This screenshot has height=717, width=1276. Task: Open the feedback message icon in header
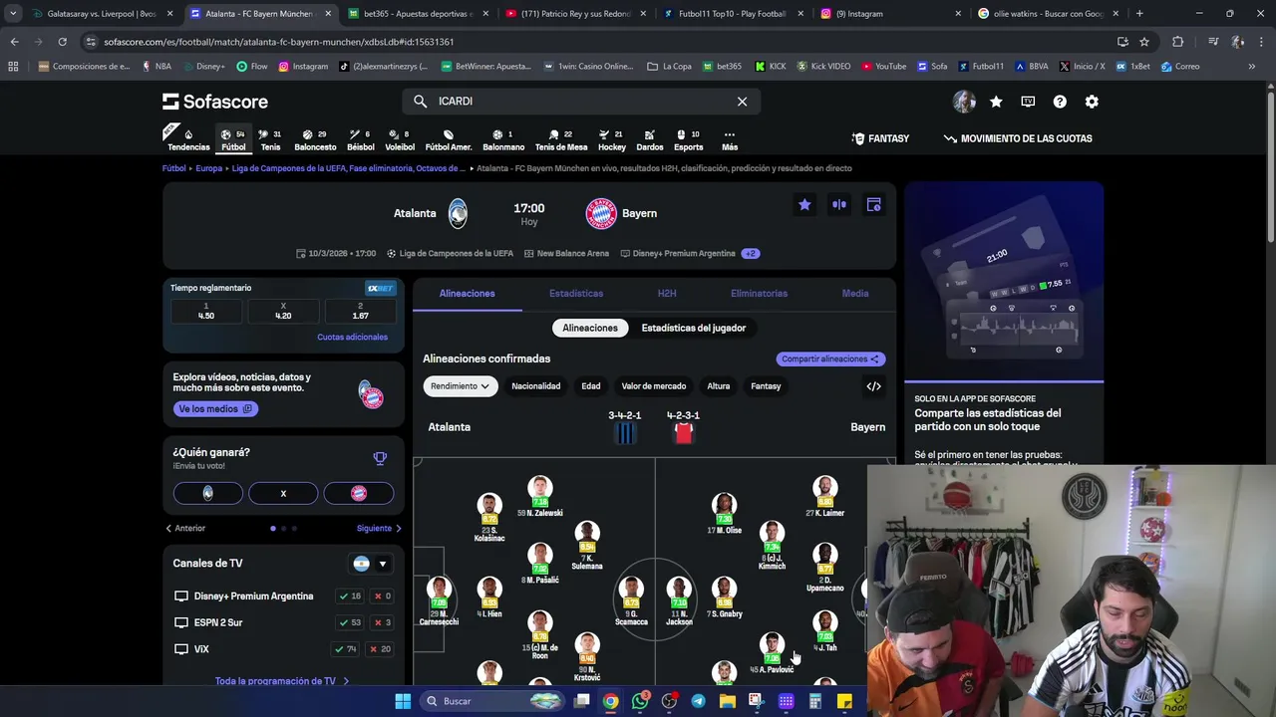tap(1028, 102)
